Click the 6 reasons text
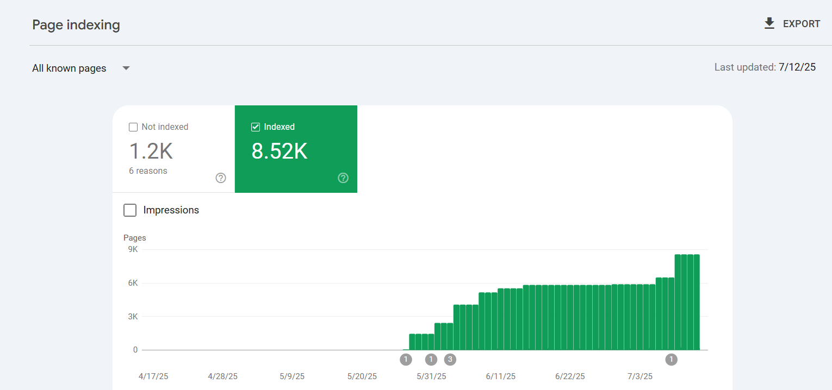Image resolution: width=832 pixels, height=390 pixels. [x=148, y=171]
